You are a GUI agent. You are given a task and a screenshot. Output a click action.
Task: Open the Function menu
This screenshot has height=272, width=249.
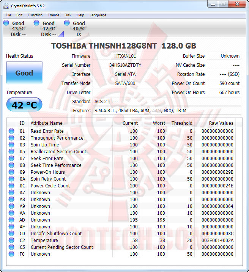(35, 15)
